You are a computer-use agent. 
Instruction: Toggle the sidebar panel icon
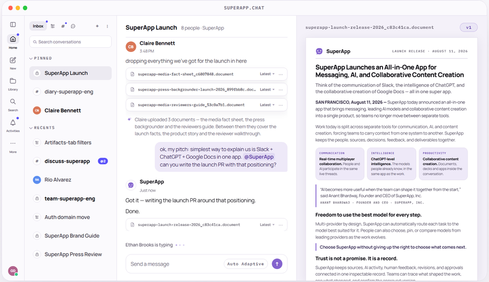click(x=13, y=25)
